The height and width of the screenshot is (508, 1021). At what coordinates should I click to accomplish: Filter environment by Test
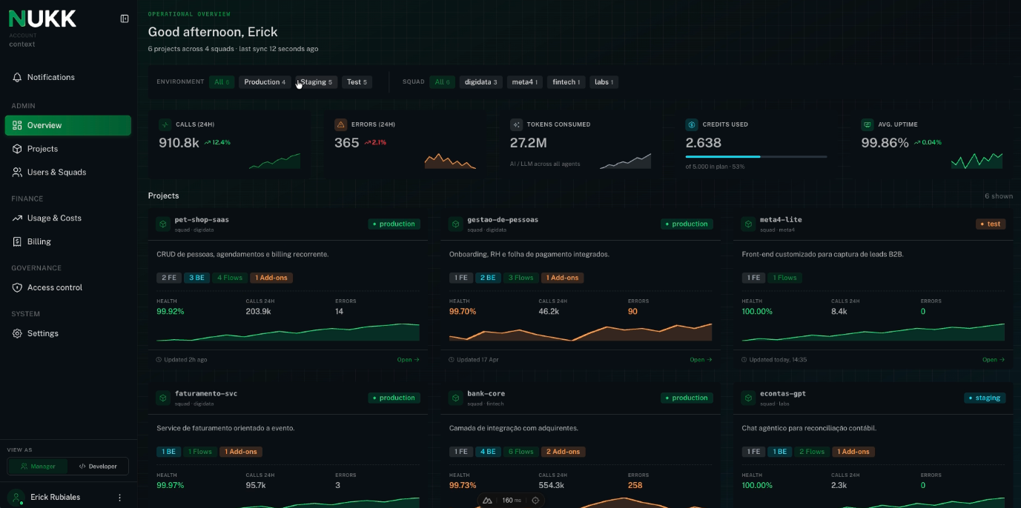357,82
